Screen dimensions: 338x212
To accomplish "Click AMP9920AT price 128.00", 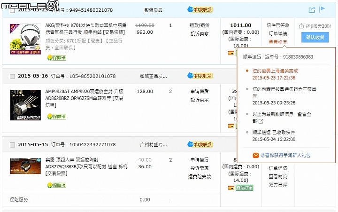I will tap(145, 92).
